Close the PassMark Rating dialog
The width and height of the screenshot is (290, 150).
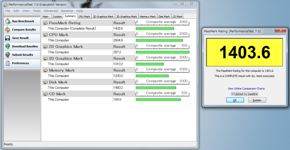coord(281,30)
